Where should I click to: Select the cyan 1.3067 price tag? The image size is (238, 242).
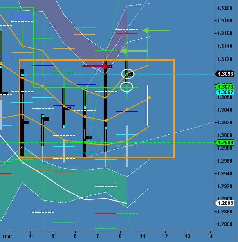click(224, 92)
